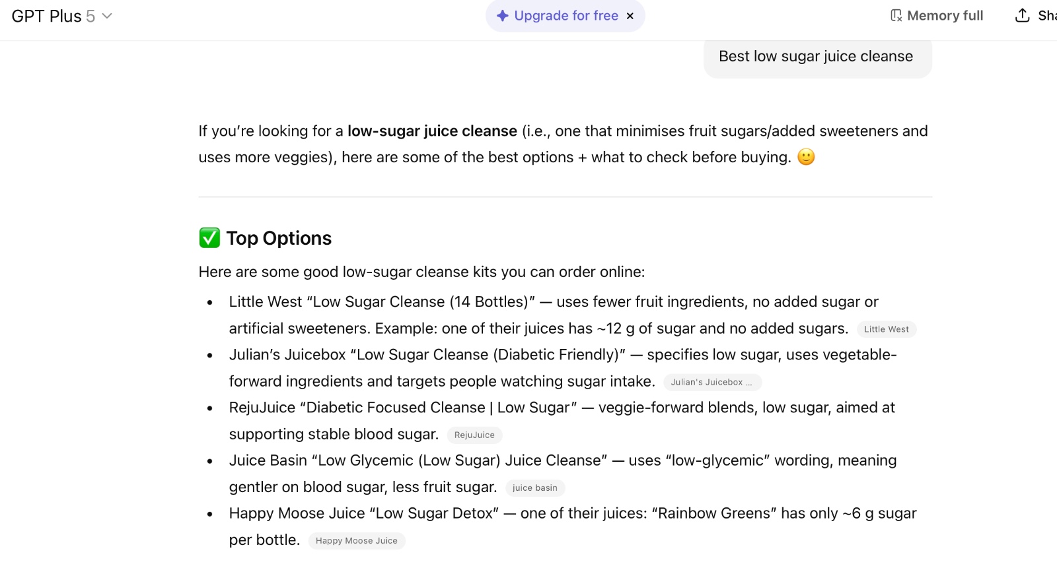Click the Happy Moose Juice Low Sugar Detox item
Image resolution: width=1057 pixels, height=566 pixels.
click(x=363, y=513)
